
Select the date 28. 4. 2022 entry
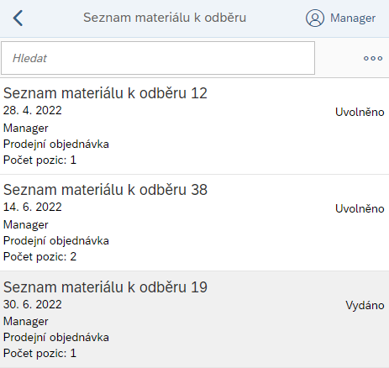point(33,110)
